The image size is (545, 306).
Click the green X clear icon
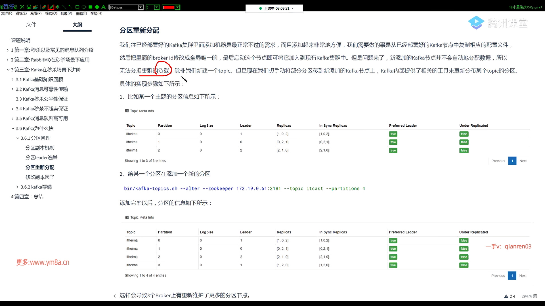[x=22, y=7]
